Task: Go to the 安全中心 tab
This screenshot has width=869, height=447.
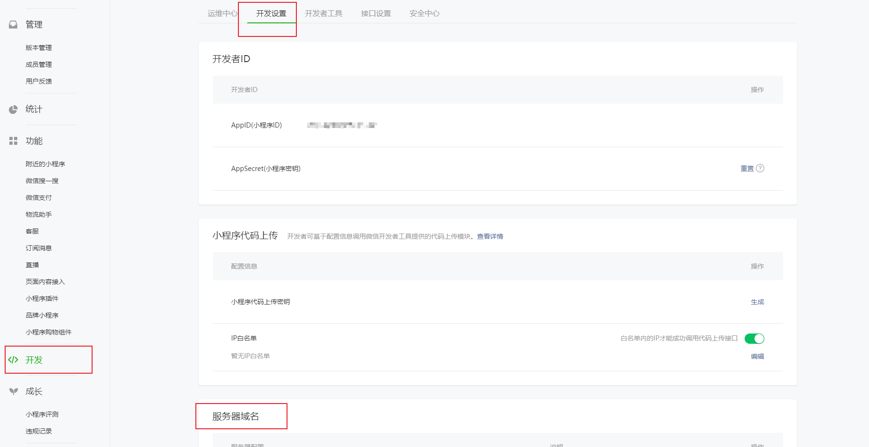Action: 424,14
